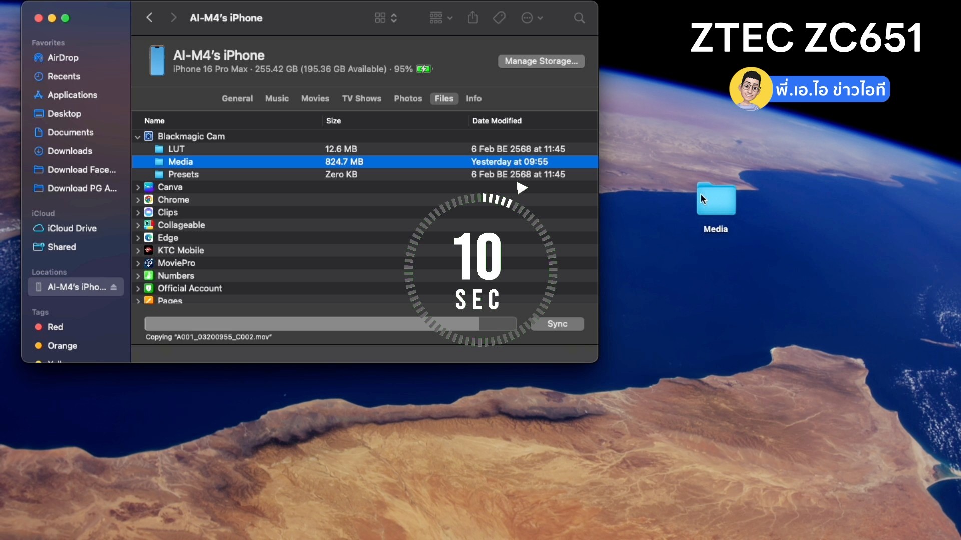Open Applications in the sidebar
The width and height of the screenshot is (961, 540).
(x=72, y=95)
